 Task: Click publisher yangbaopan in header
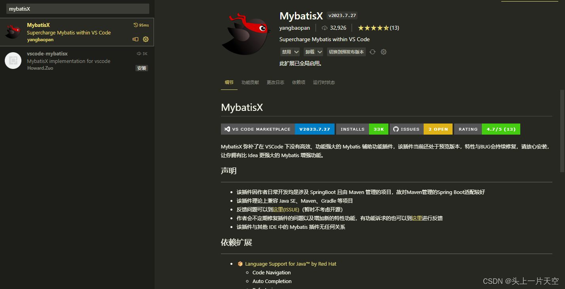pyautogui.click(x=295, y=28)
